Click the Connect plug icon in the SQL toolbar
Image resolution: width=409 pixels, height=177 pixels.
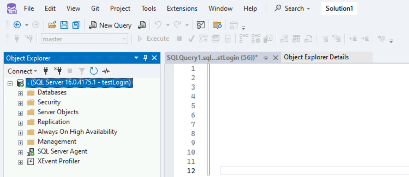[17, 39]
